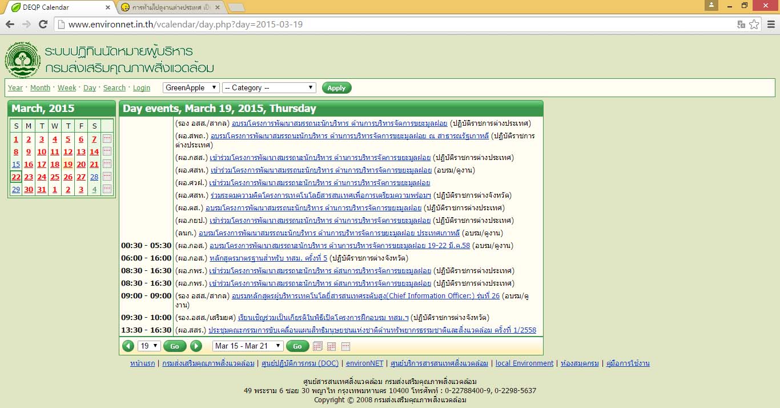Bookmark this page with the star icon

click(x=754, y=25)
